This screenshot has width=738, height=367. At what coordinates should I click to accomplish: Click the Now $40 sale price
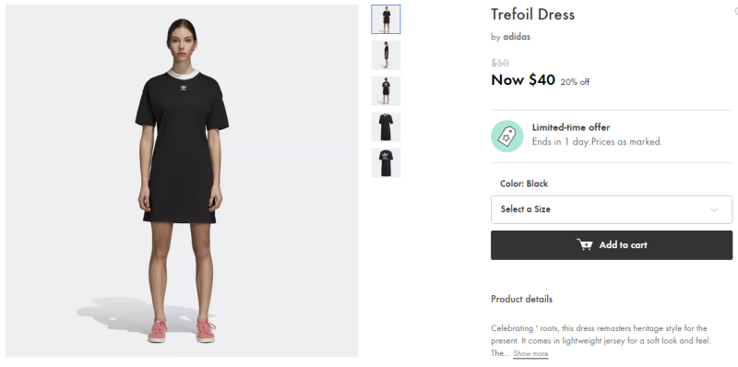(523, 80)
